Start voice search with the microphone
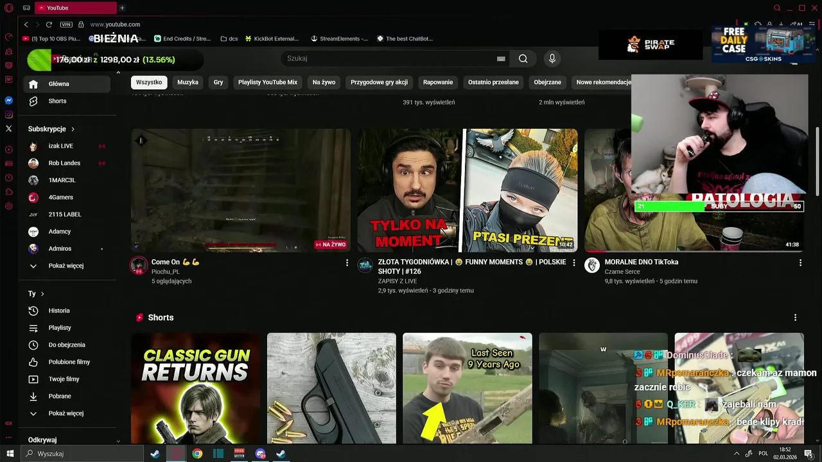The image size is (822, 462). click(x=552, y=58)
